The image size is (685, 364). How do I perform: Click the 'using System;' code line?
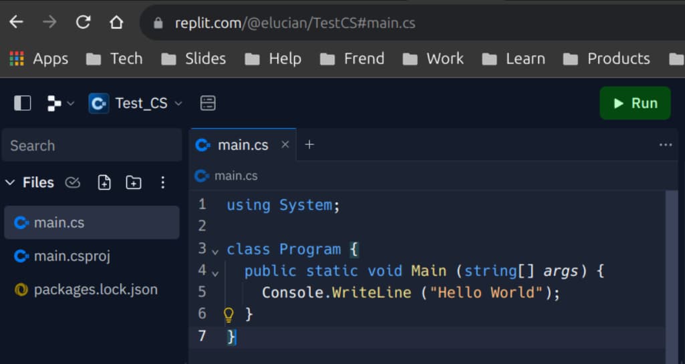(283, 205)
